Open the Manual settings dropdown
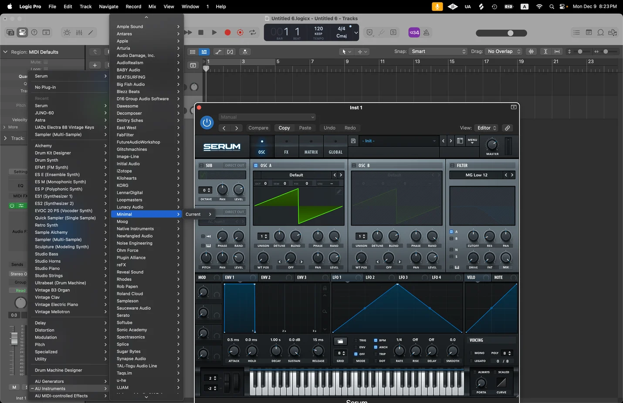Screen dimensions: 623x403 click(267, 117)
